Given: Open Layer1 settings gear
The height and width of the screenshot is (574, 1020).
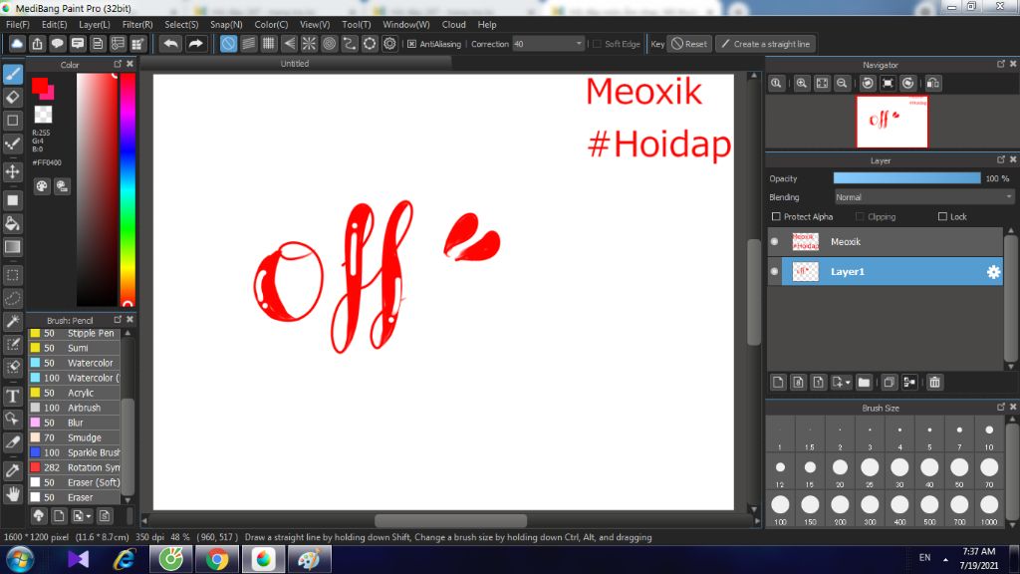Looking at the screenshot, I should pyautogui.click(x=993, y=272).
